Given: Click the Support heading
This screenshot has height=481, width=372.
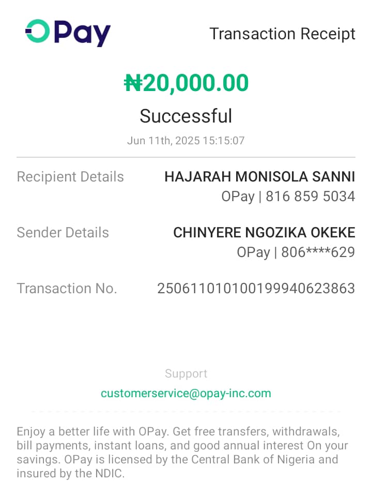Looking at the screenshot, I should pos(186,373).
